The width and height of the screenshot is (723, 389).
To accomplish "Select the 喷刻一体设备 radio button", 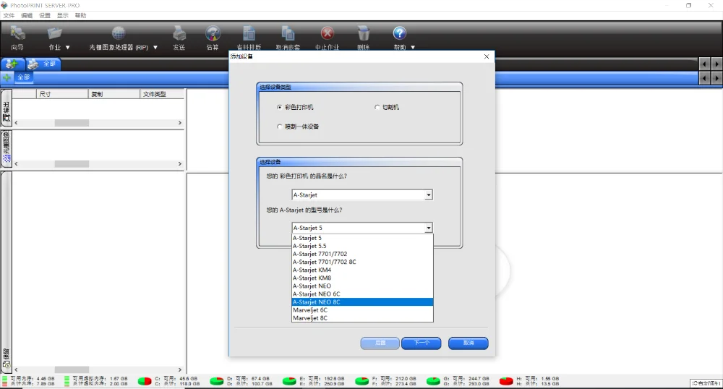I will tap(279, 127).
